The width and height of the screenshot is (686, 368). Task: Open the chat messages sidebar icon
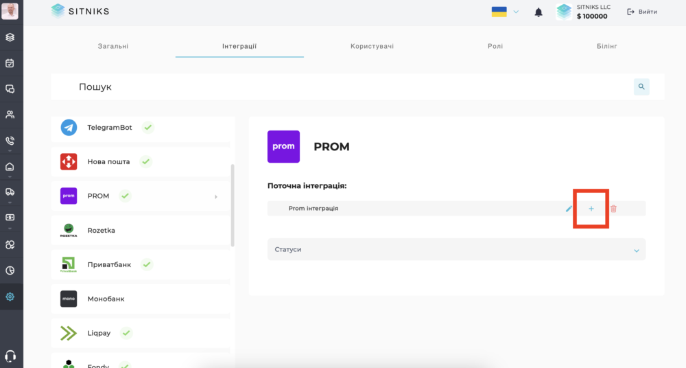tap(10, 89)
